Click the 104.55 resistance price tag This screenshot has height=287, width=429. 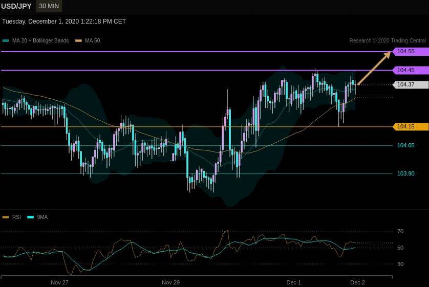[411, 51]
